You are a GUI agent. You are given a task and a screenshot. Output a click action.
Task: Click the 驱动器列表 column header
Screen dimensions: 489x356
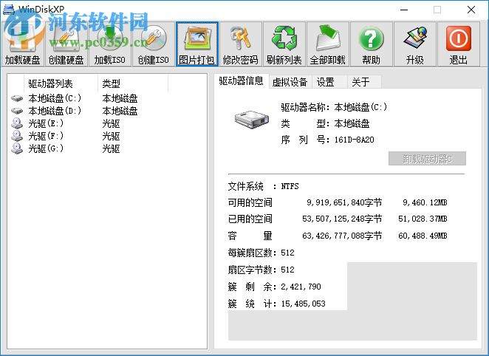click(61, 83)
